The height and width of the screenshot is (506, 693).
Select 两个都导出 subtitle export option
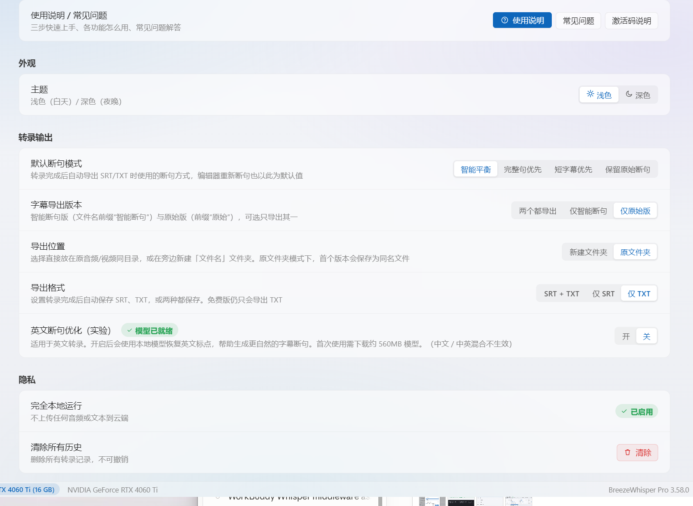[x=538, y=211]
